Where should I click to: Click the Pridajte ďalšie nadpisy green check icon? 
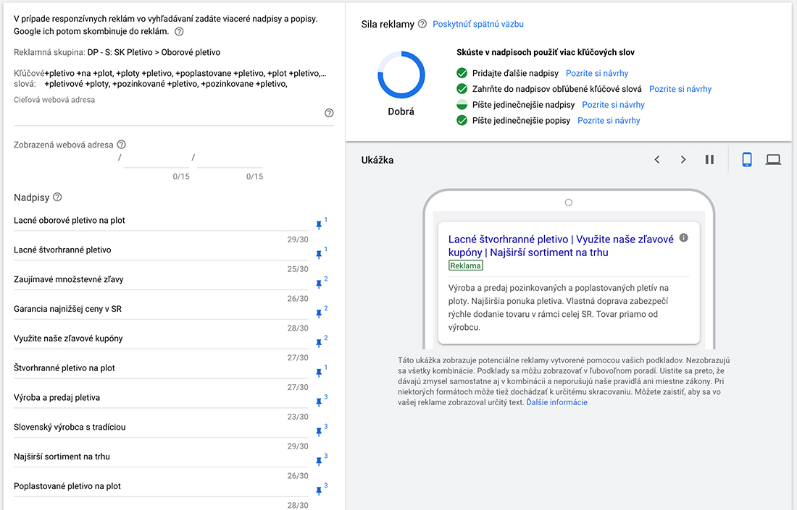click(462, 73)
